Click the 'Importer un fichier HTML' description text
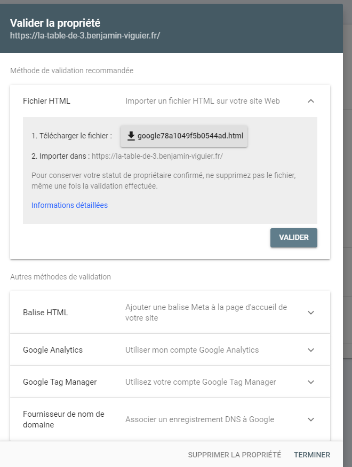 point(203,101)
